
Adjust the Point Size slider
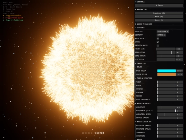click(x=166, y=49)
